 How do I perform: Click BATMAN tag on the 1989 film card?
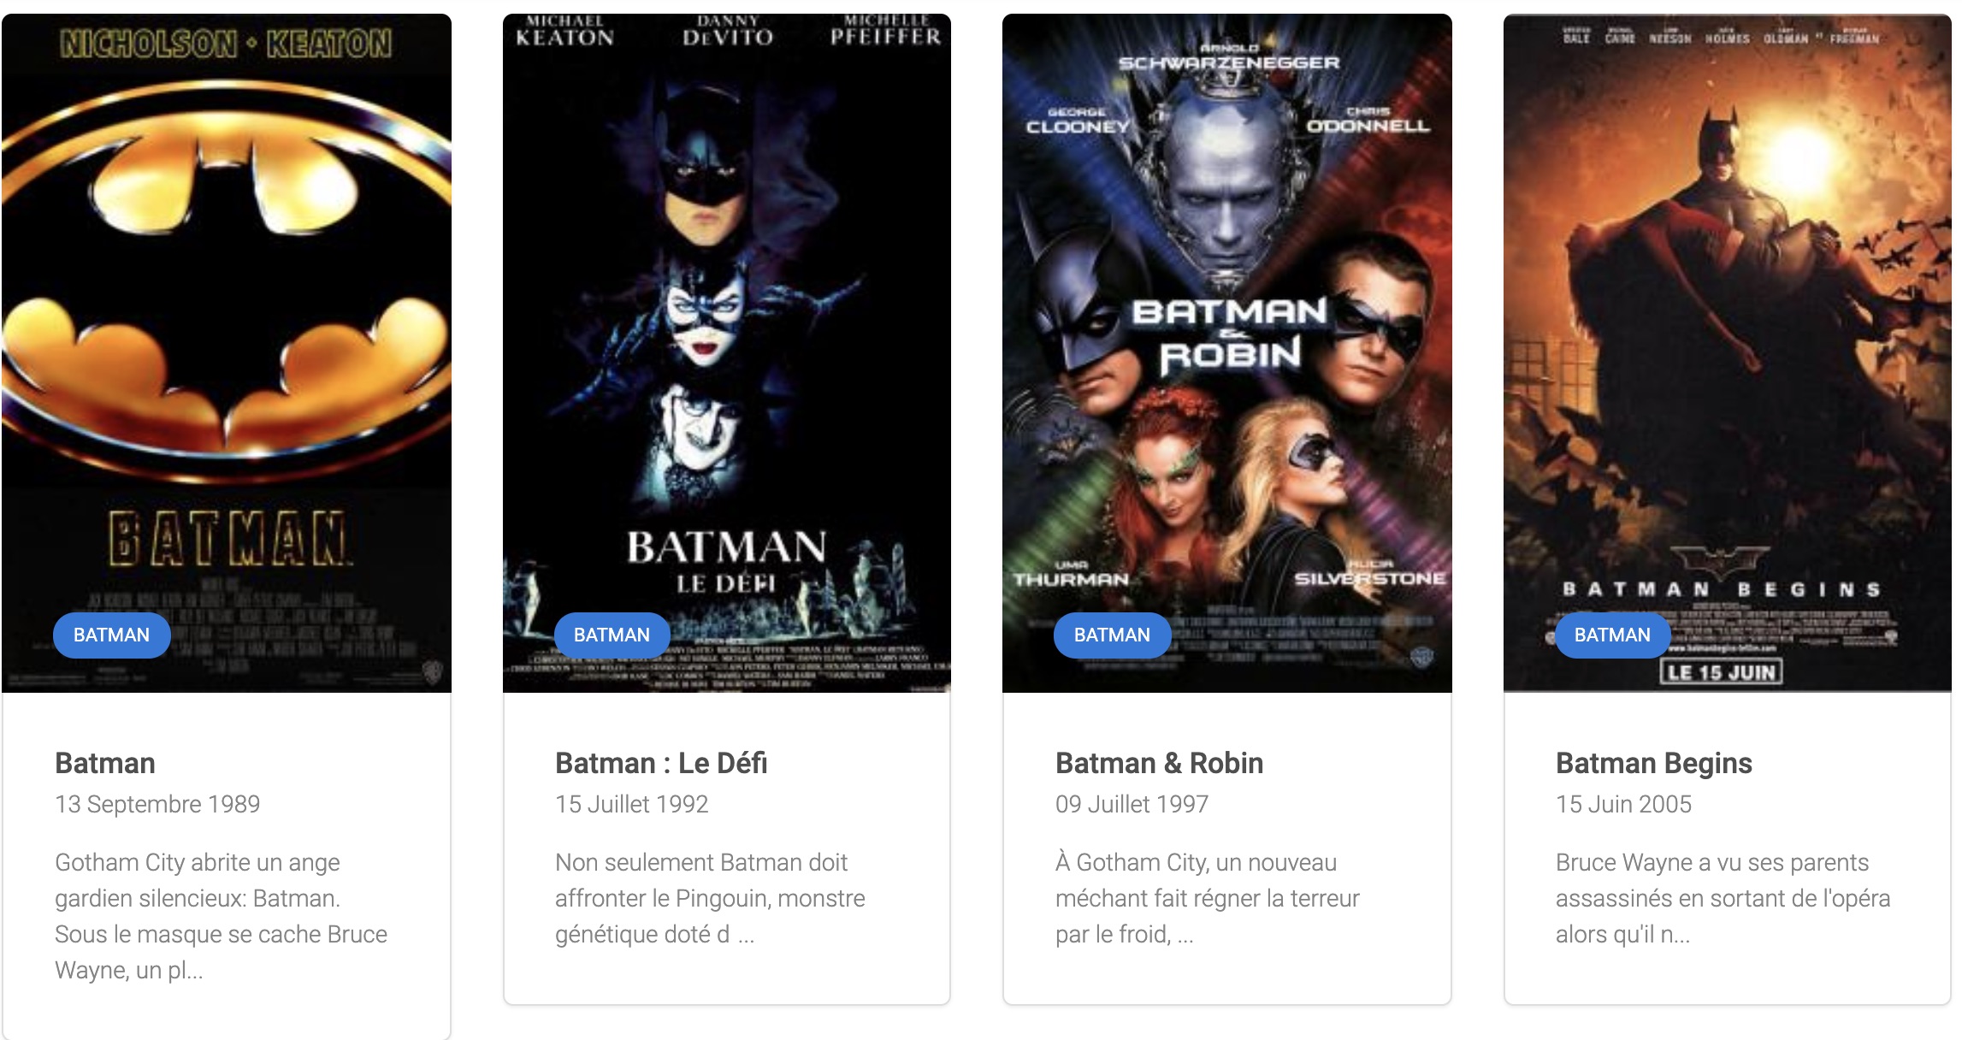click(x=112, y=635)
